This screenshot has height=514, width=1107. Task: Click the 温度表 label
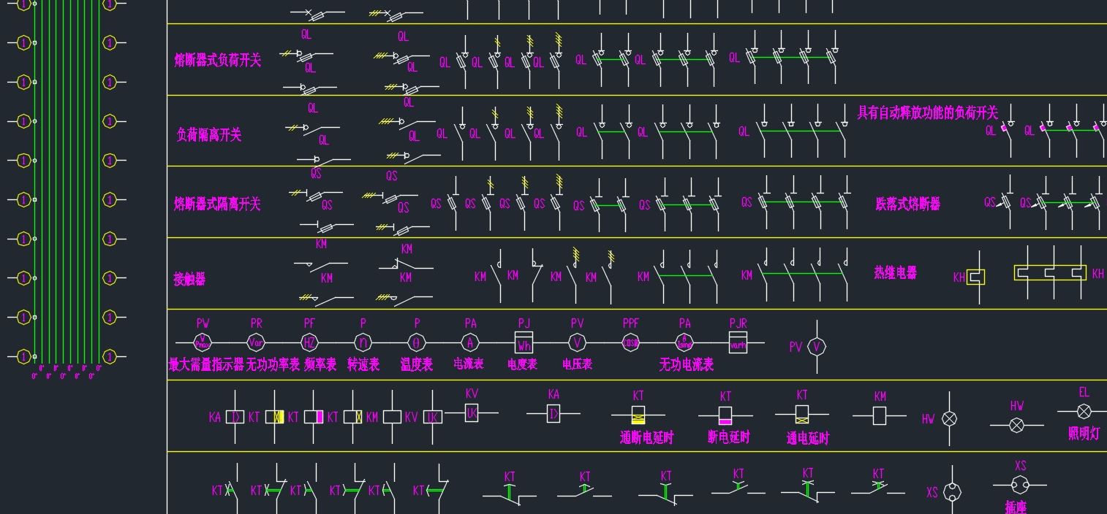pyautogui.click(x=417, y=364)
